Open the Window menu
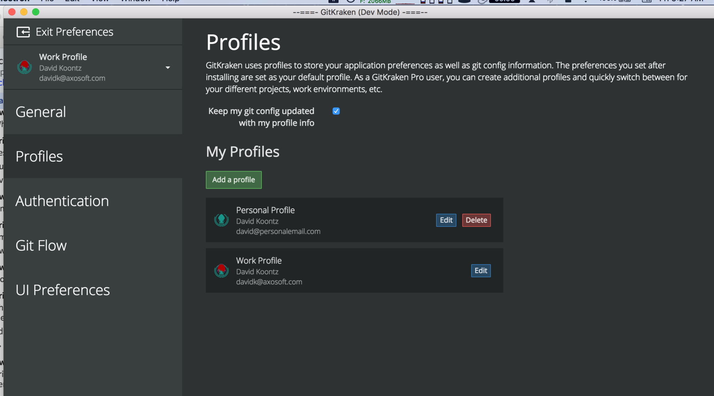714x396 pixels. click(x=135, y=1)
